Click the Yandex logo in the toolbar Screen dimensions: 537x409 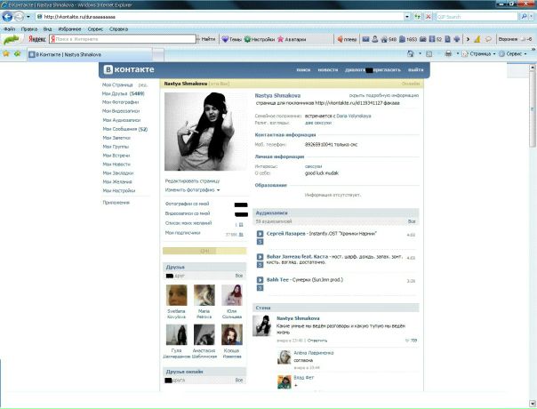pos(37,39)
